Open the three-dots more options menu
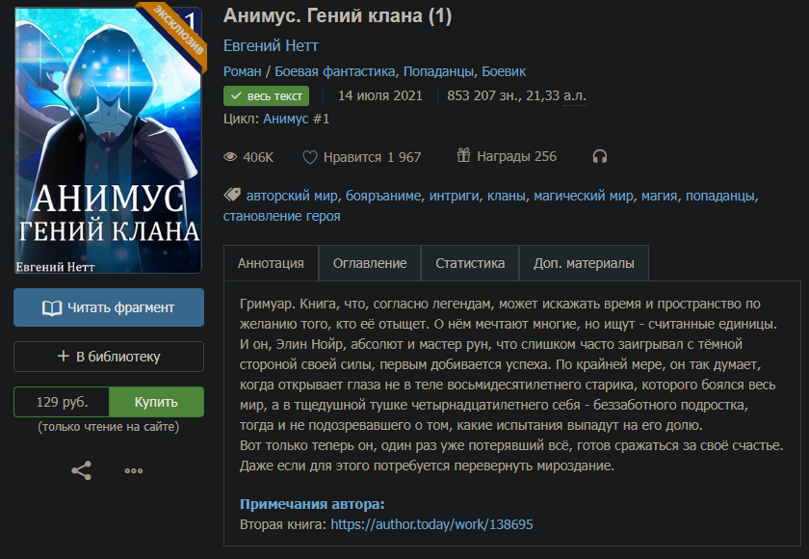809x559 pixels. [134, 470]
